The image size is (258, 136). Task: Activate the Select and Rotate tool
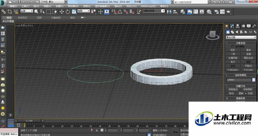[68, 12]
